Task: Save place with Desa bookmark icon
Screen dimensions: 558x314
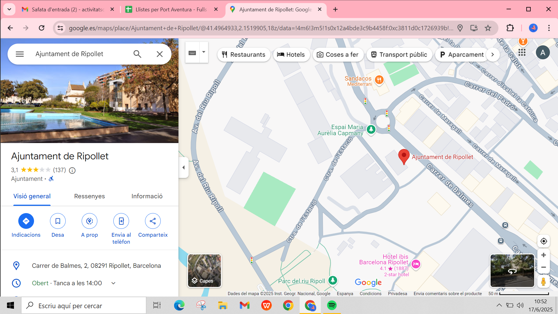Action: [58, 221]
